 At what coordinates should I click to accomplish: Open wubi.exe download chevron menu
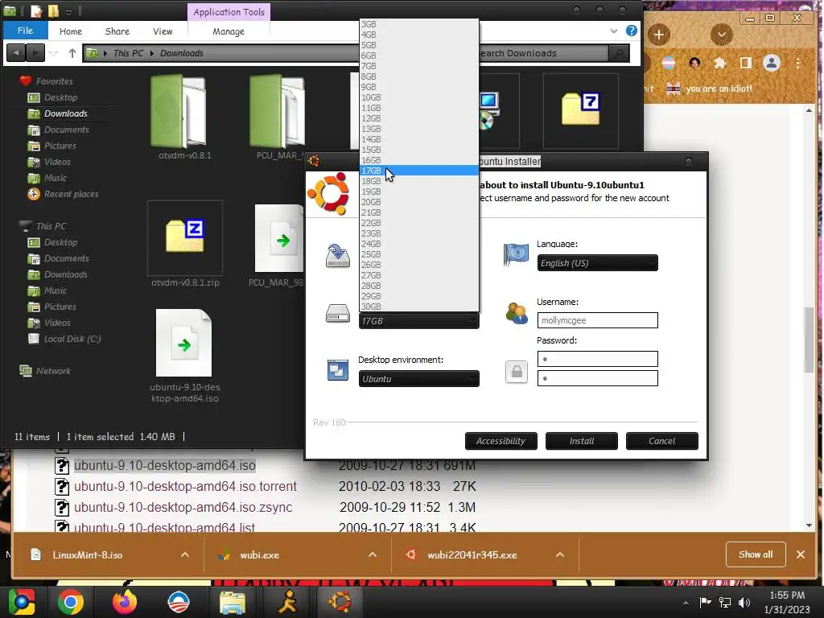point(373,554)
